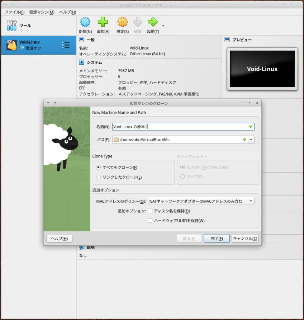This screenshot has height=320, width=304.
Task: Open the path (パス) dropdown arrow
Action: click(x=251, y=140)
